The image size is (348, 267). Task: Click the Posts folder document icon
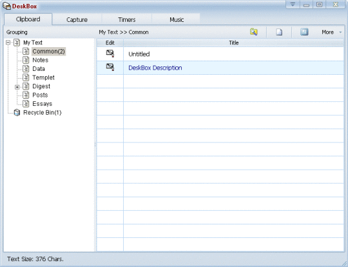pyautogui.click(x=26, y=95)
